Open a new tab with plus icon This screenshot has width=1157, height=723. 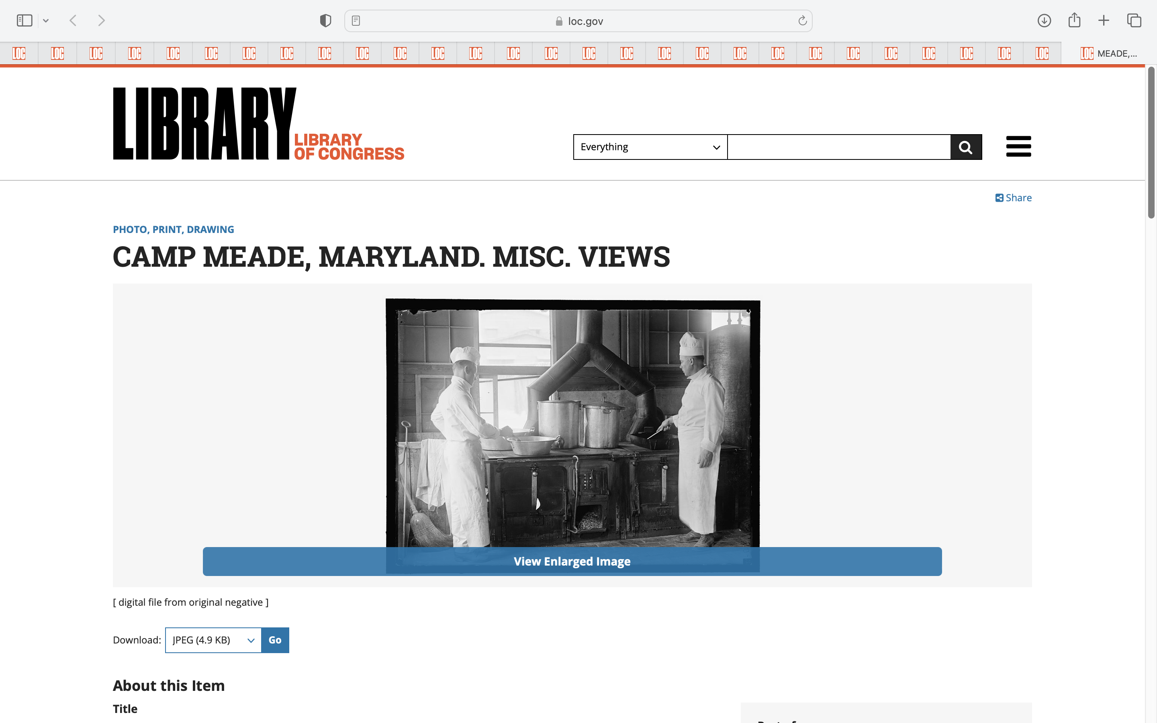[x=1104, y=20]
